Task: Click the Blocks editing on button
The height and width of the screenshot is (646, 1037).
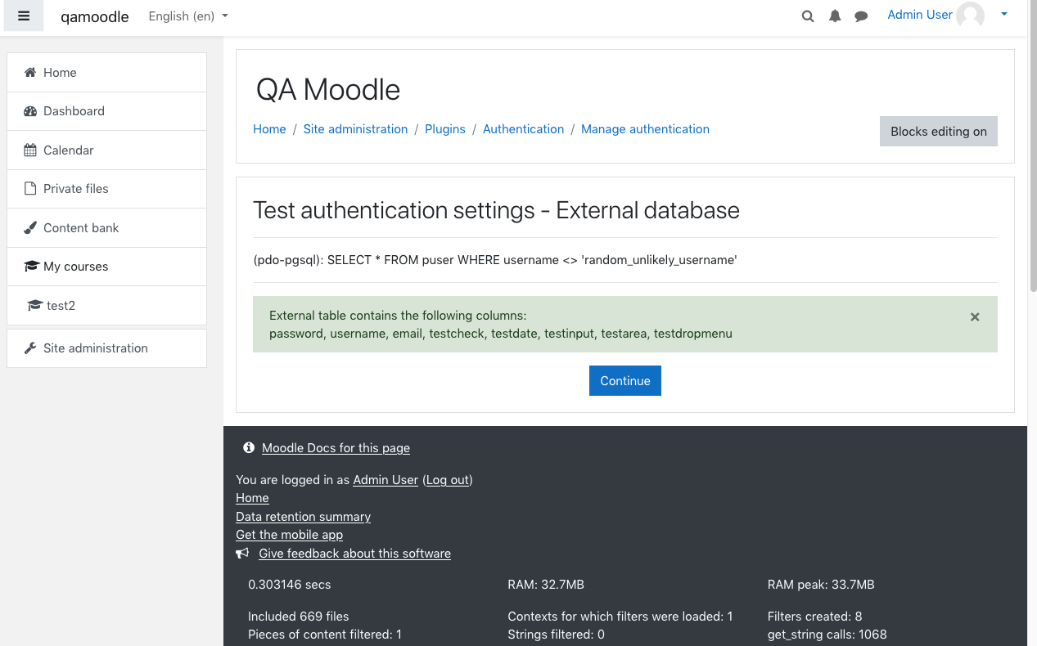Action: point(939,132)
